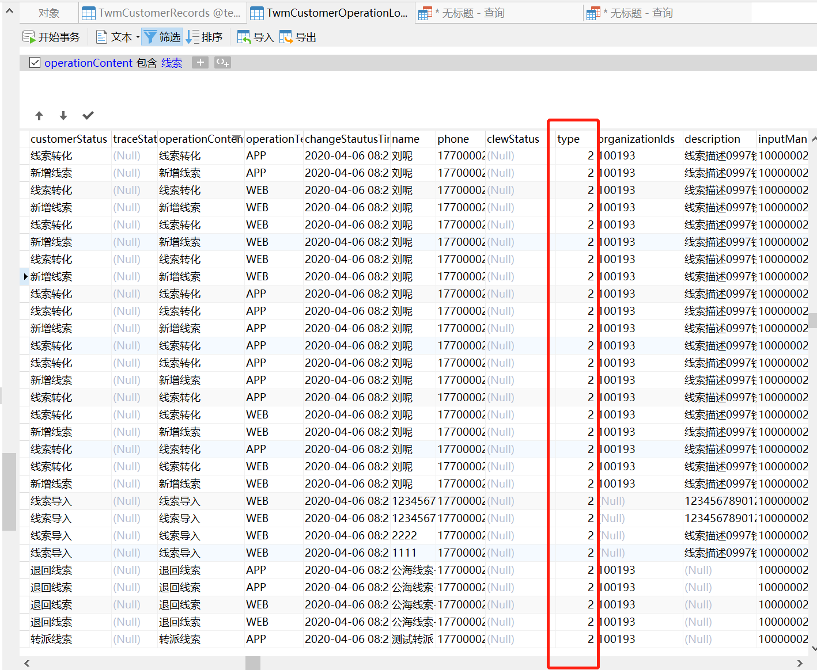817x670 pixels.
Task: Click the horizontal scrollbar right arrow
Action: point(800,663)
